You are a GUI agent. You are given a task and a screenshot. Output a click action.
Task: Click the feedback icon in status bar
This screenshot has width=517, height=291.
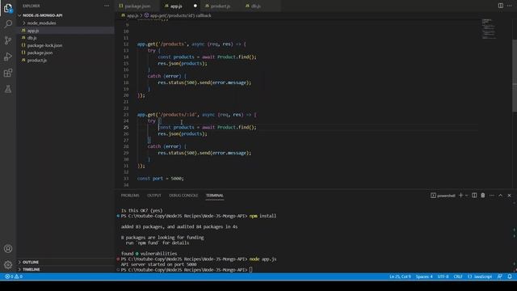coord(500,276)
